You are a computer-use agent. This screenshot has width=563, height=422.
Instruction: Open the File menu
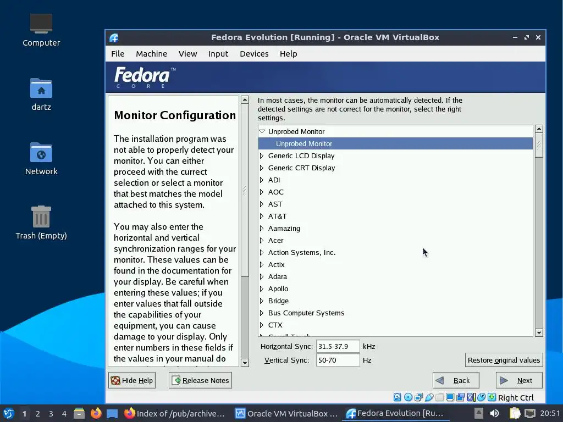point(118,54)
